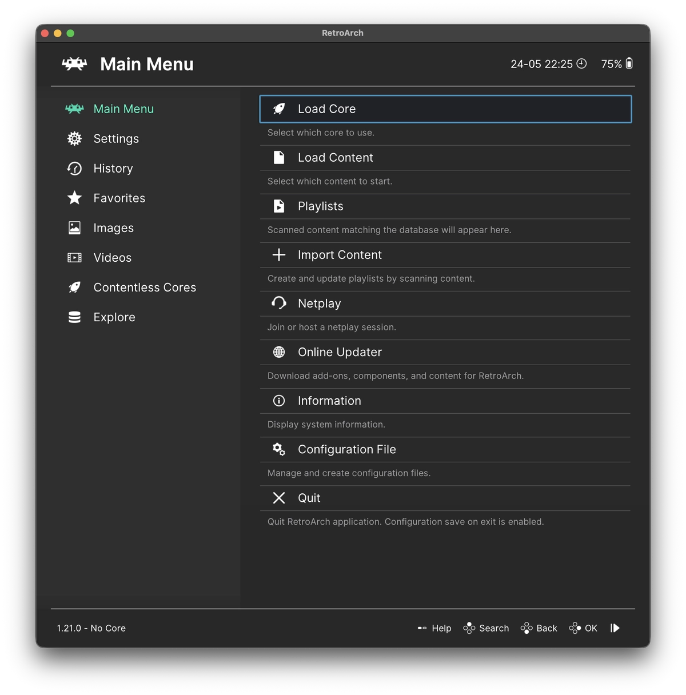686x695 pixels.
Task: Select the Load Core entry
Action: click(445, 109)
